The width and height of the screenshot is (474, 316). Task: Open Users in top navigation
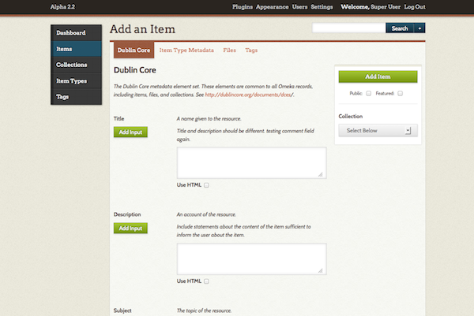(x=299, y=7)
